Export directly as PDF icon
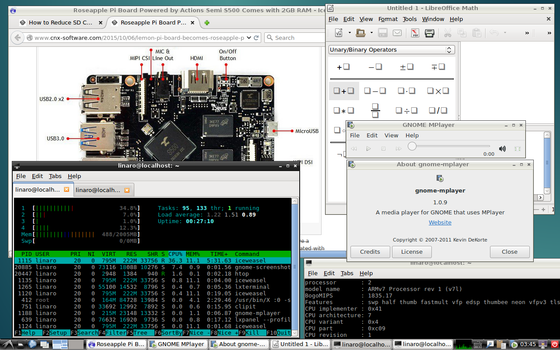560x350 pixels. (x=415, y=33)
